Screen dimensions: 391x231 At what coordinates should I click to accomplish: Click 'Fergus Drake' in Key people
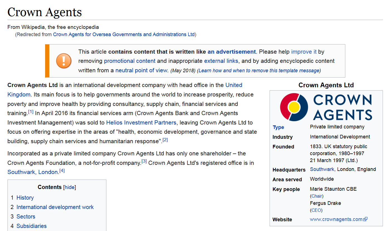coord(326,203)
